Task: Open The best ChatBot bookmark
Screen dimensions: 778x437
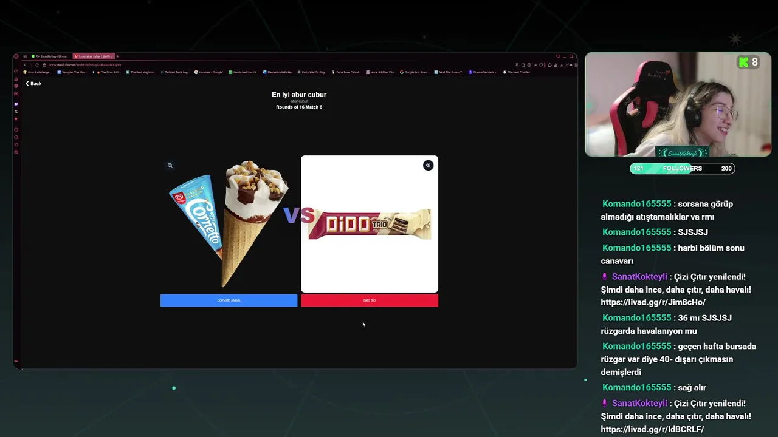Action: point(518,72)
